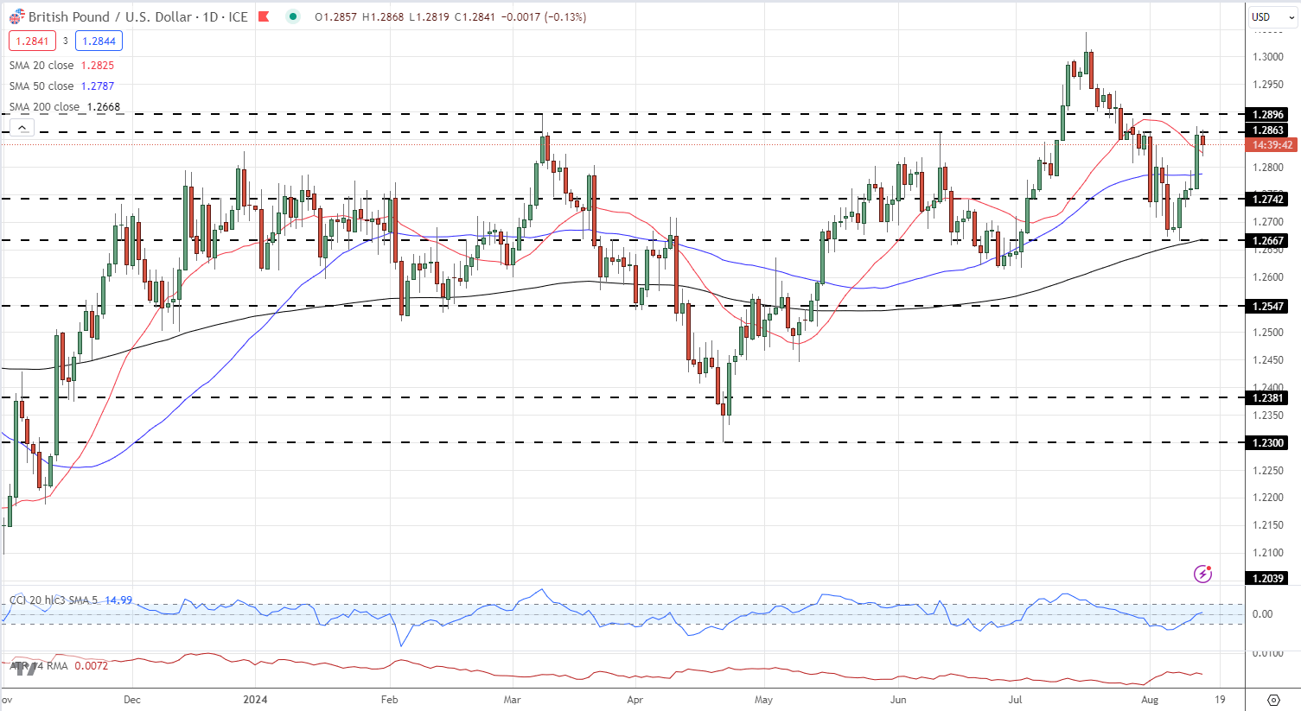Open chart settings hexagon icon
The width and height of the screenshot is (1301, 711).
1273,699
